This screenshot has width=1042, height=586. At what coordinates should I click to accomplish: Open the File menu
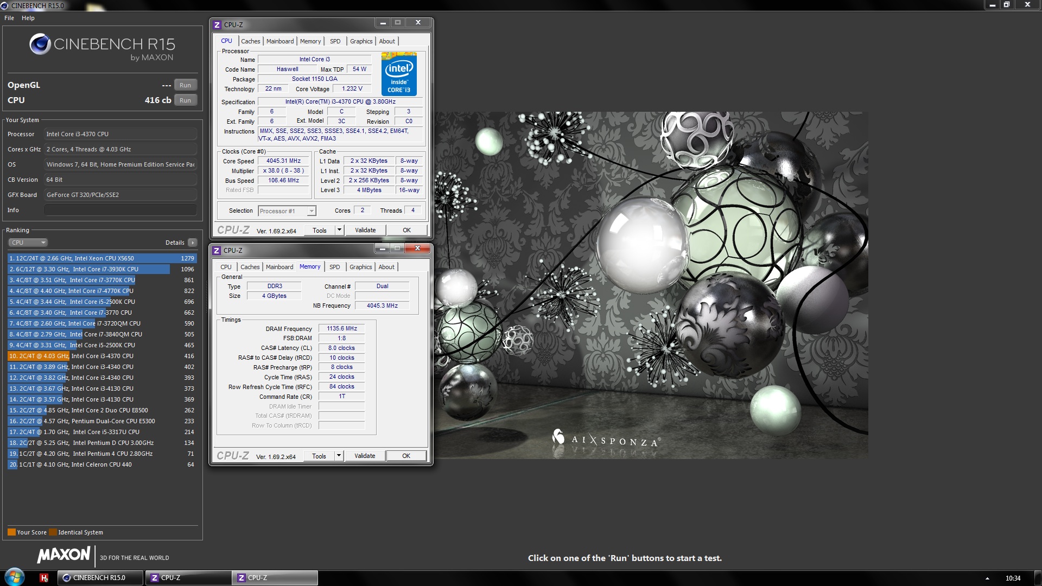click(x=9, y=18)
